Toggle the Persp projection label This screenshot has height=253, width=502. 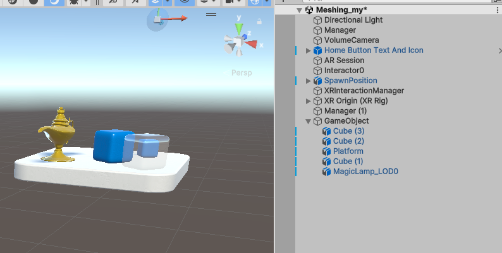(x=242, y=73)
